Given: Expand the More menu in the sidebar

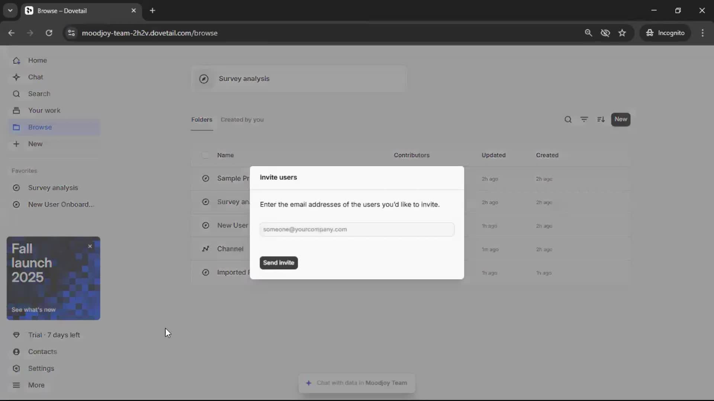Looking at the screenshot, I should point(36,385).
